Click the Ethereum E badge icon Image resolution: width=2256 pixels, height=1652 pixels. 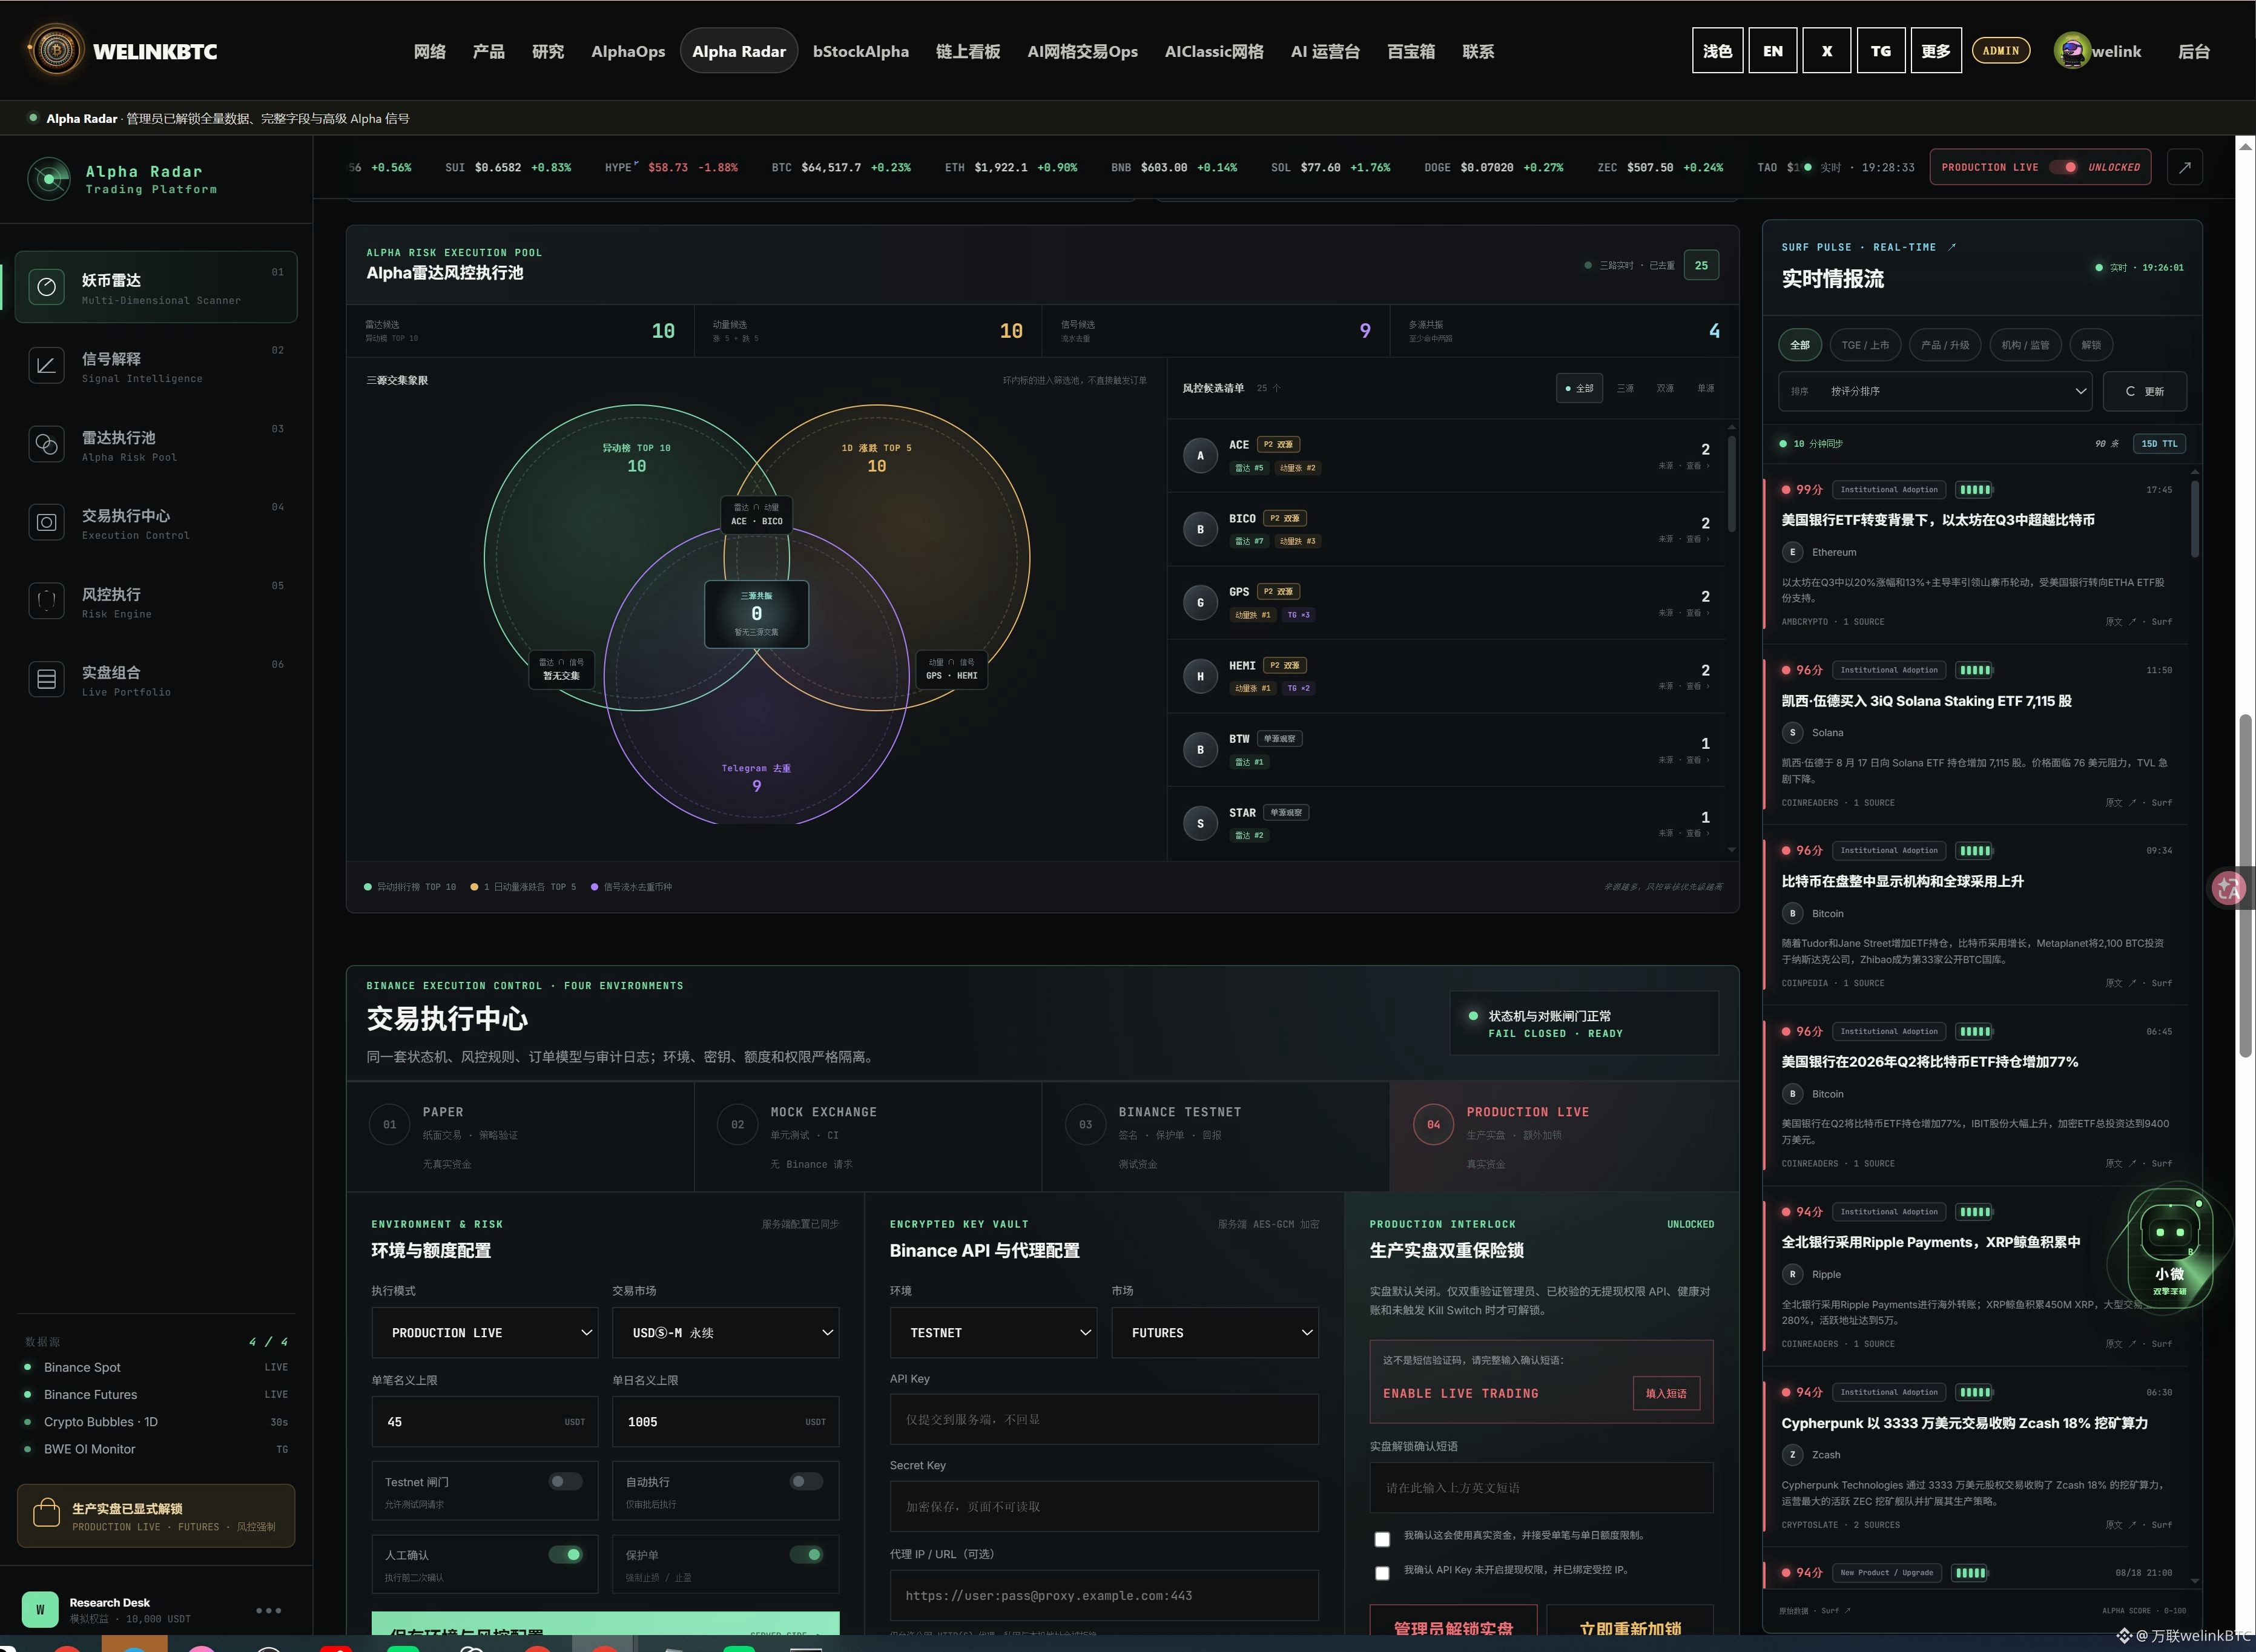tap(1792, 552)
